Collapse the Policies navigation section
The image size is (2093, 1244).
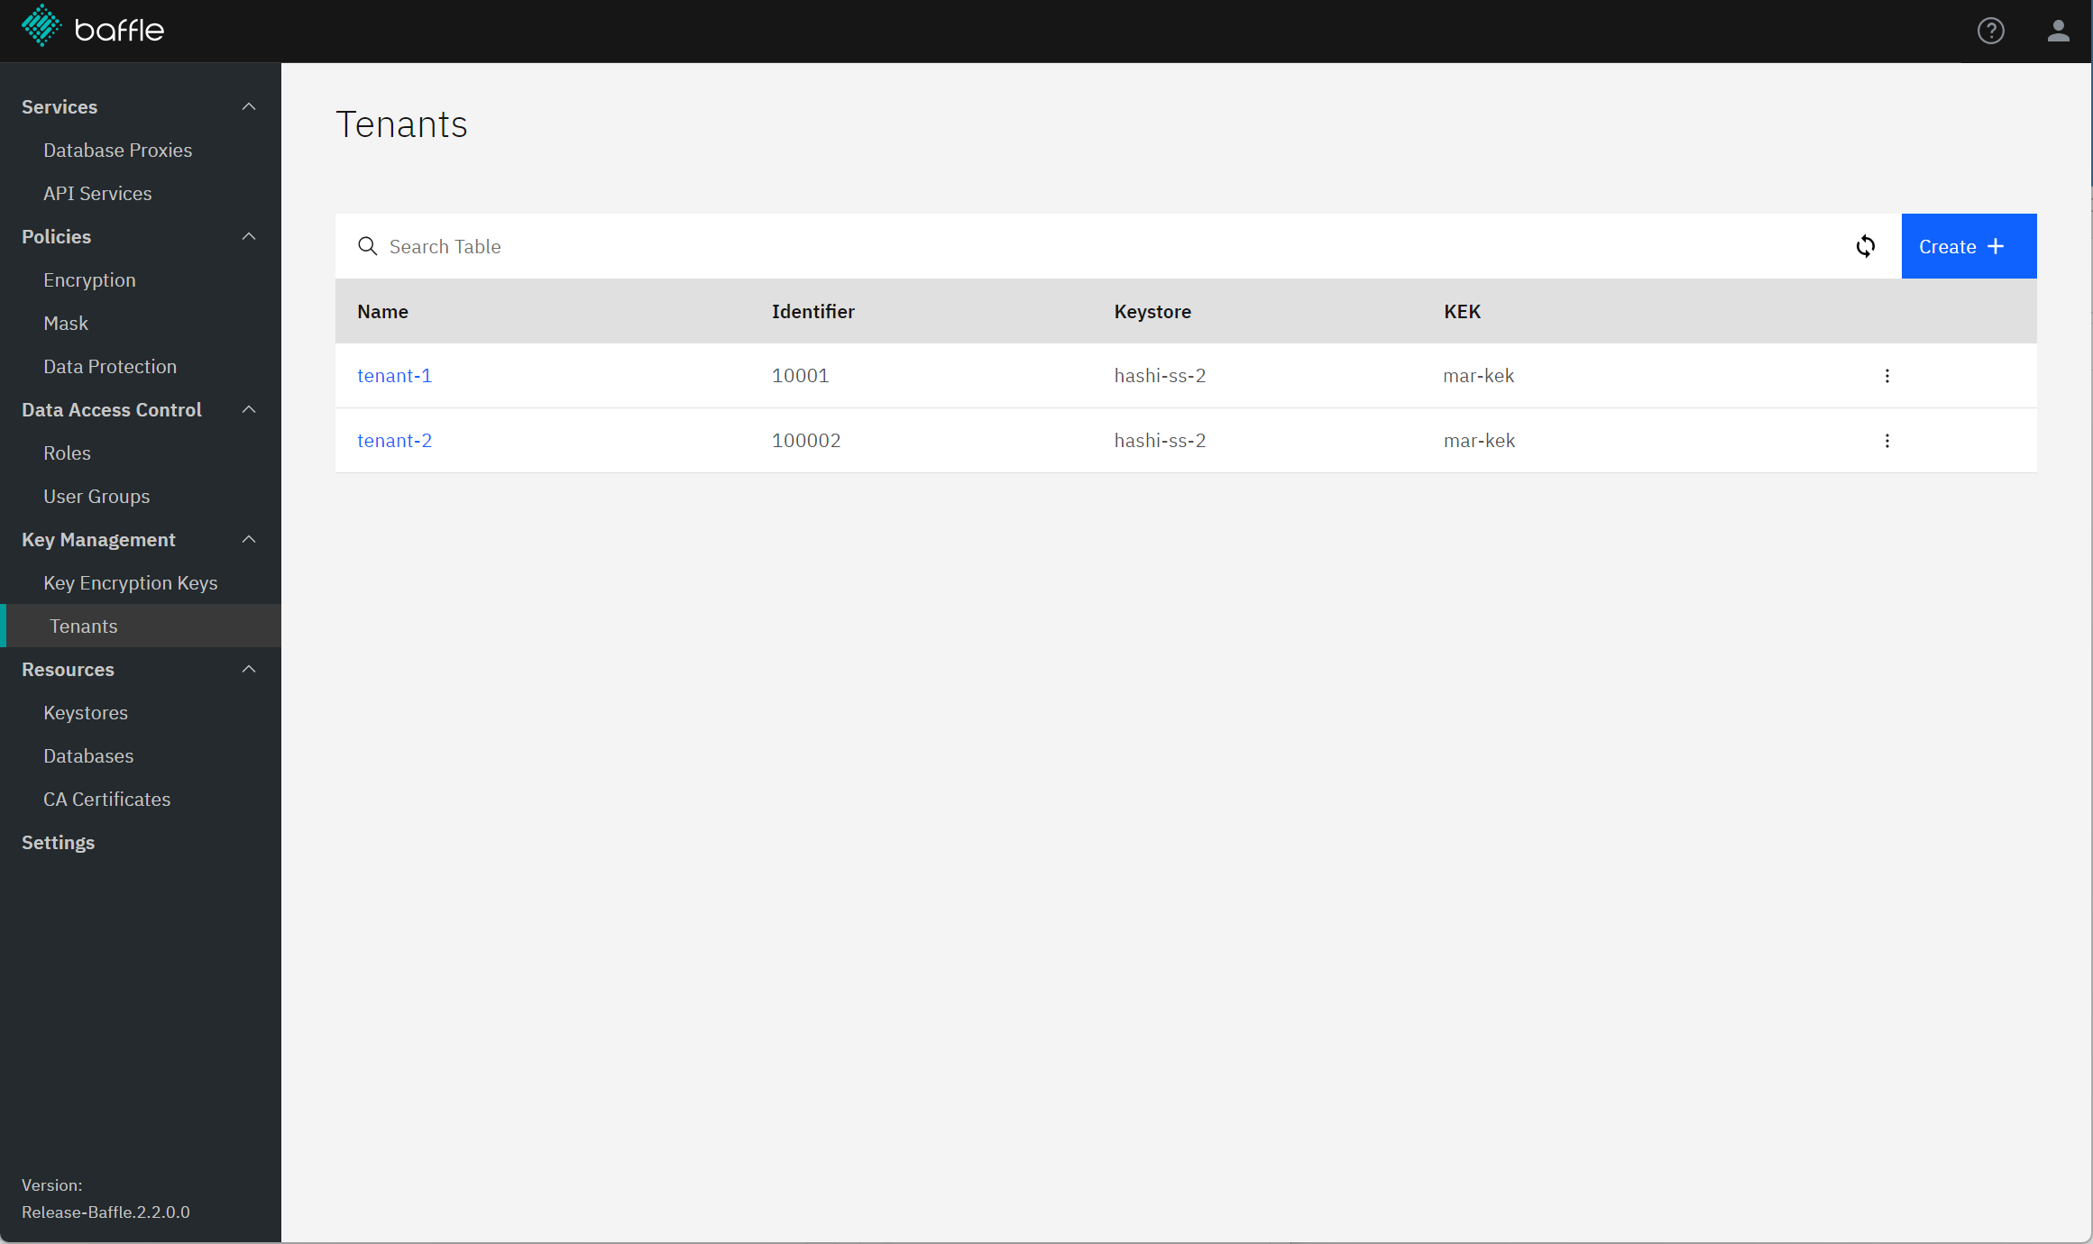(x=249, y=235)
